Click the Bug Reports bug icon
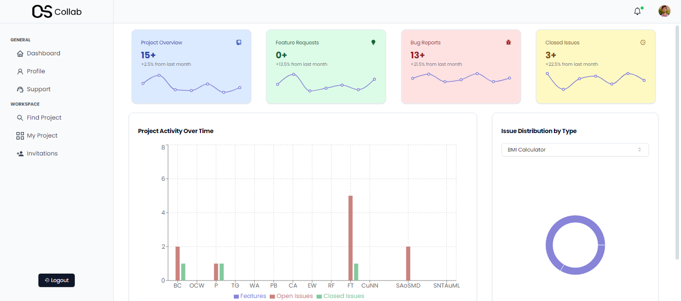Viewport: 681px width, 301px height. 508,42
